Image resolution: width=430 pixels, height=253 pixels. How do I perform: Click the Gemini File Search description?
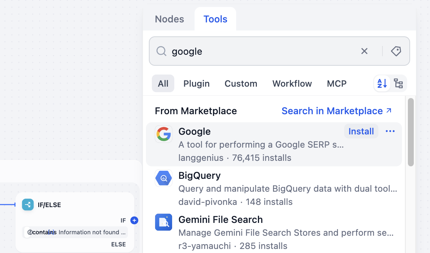tap(286, 233)
